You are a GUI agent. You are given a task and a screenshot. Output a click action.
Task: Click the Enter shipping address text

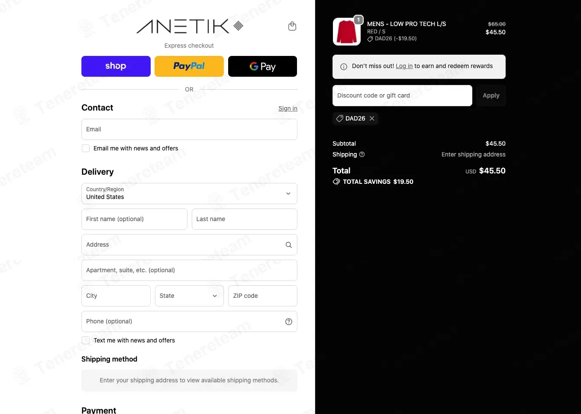point(473,154)
